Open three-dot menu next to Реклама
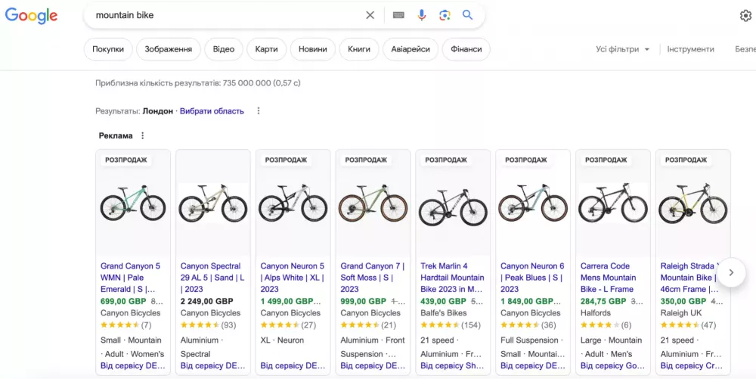756x379 pixels. [x=142, y=135]
